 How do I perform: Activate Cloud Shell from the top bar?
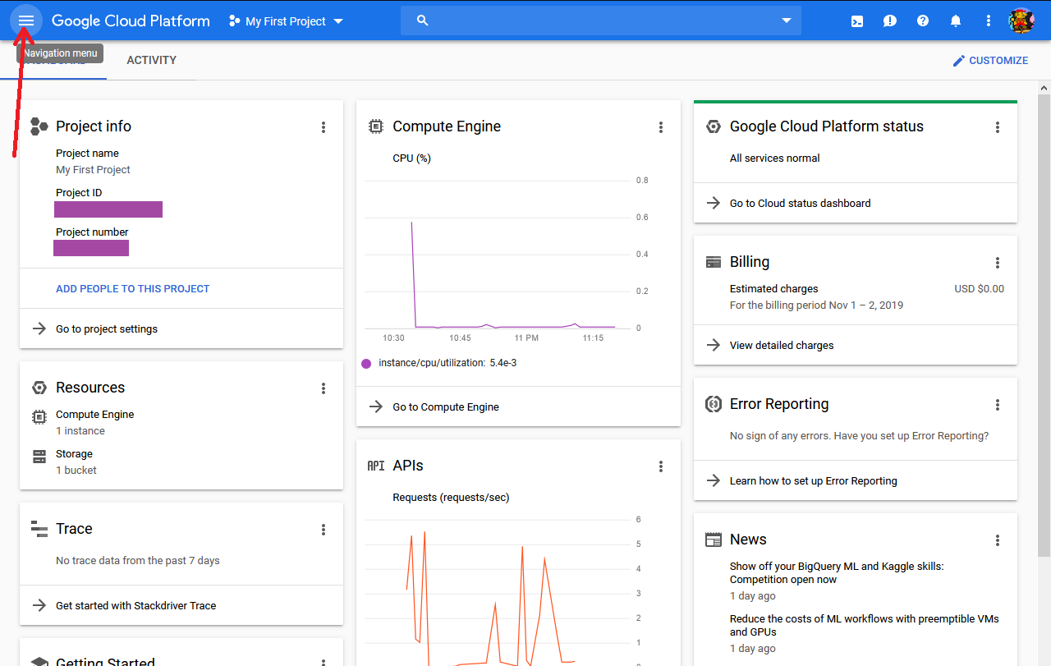[857, 21]
